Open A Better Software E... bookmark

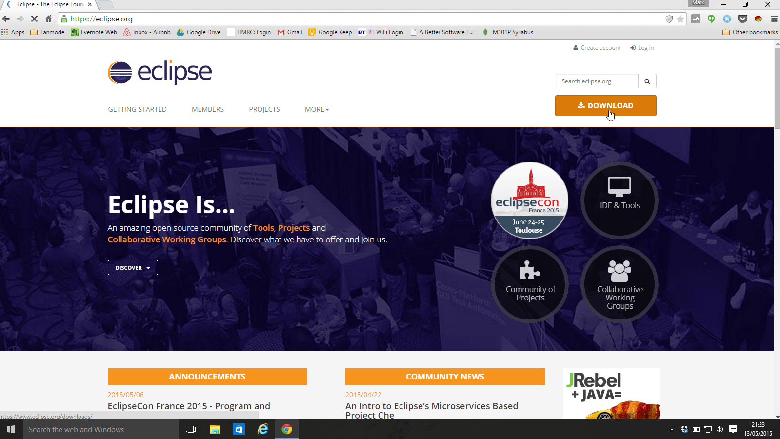[x=442, y=32]
